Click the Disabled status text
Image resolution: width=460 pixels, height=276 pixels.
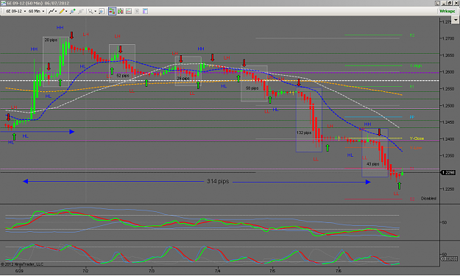point(428,199)
